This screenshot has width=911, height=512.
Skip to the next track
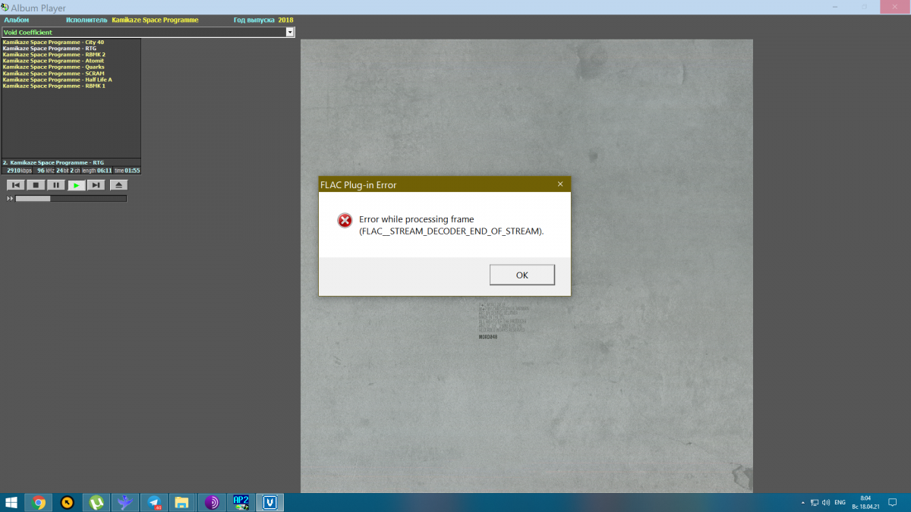coord(96,185)
